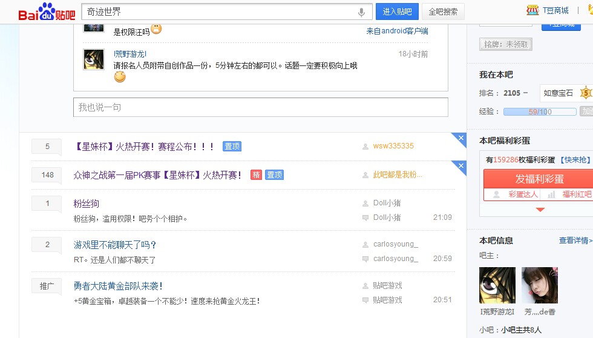The height and width of the screenshot is (338, 593).
Task: Click the 全吧搜索 button
Action: click(443, 12)
